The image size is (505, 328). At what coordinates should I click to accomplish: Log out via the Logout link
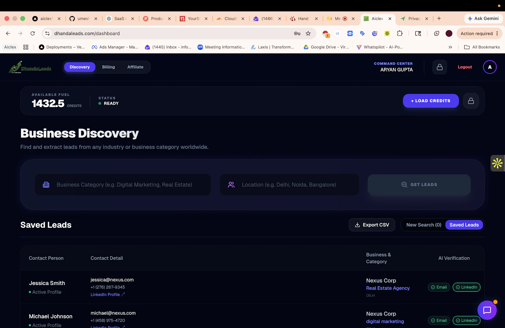(x=465, y=67)
